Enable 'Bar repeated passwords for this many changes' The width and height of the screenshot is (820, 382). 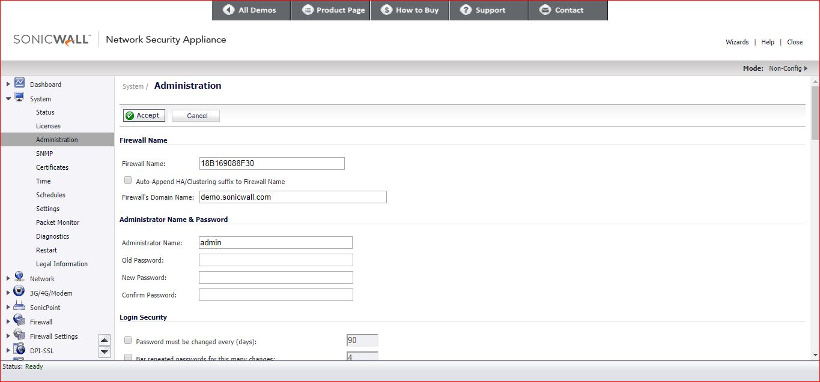pos(127,357)
